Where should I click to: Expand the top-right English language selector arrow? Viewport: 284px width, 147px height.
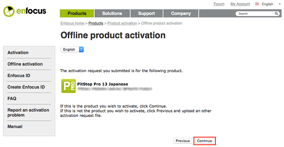coord(280,4)
